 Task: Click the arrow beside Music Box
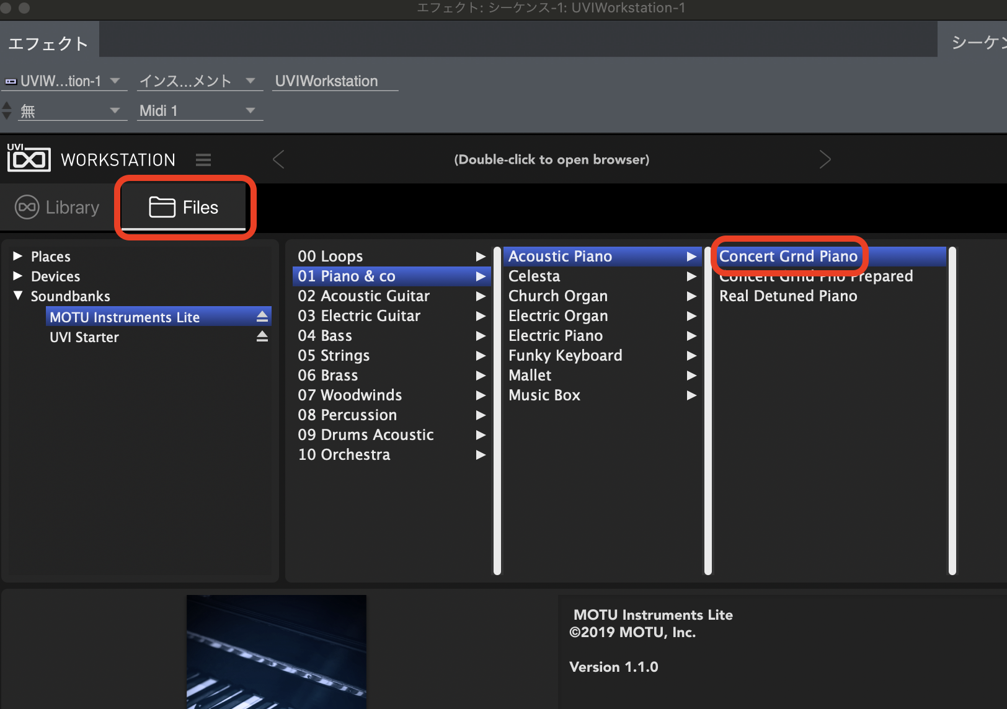click(691, 395)
